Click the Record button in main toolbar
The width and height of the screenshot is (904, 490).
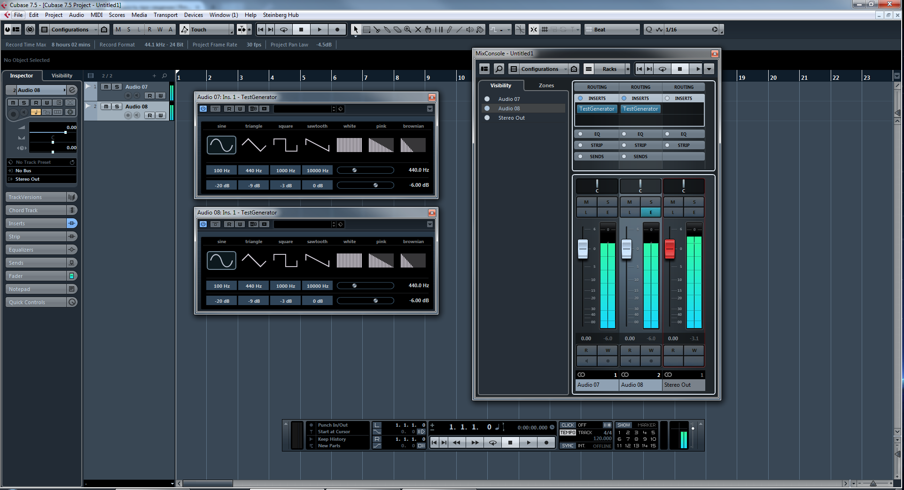[337, 30]
